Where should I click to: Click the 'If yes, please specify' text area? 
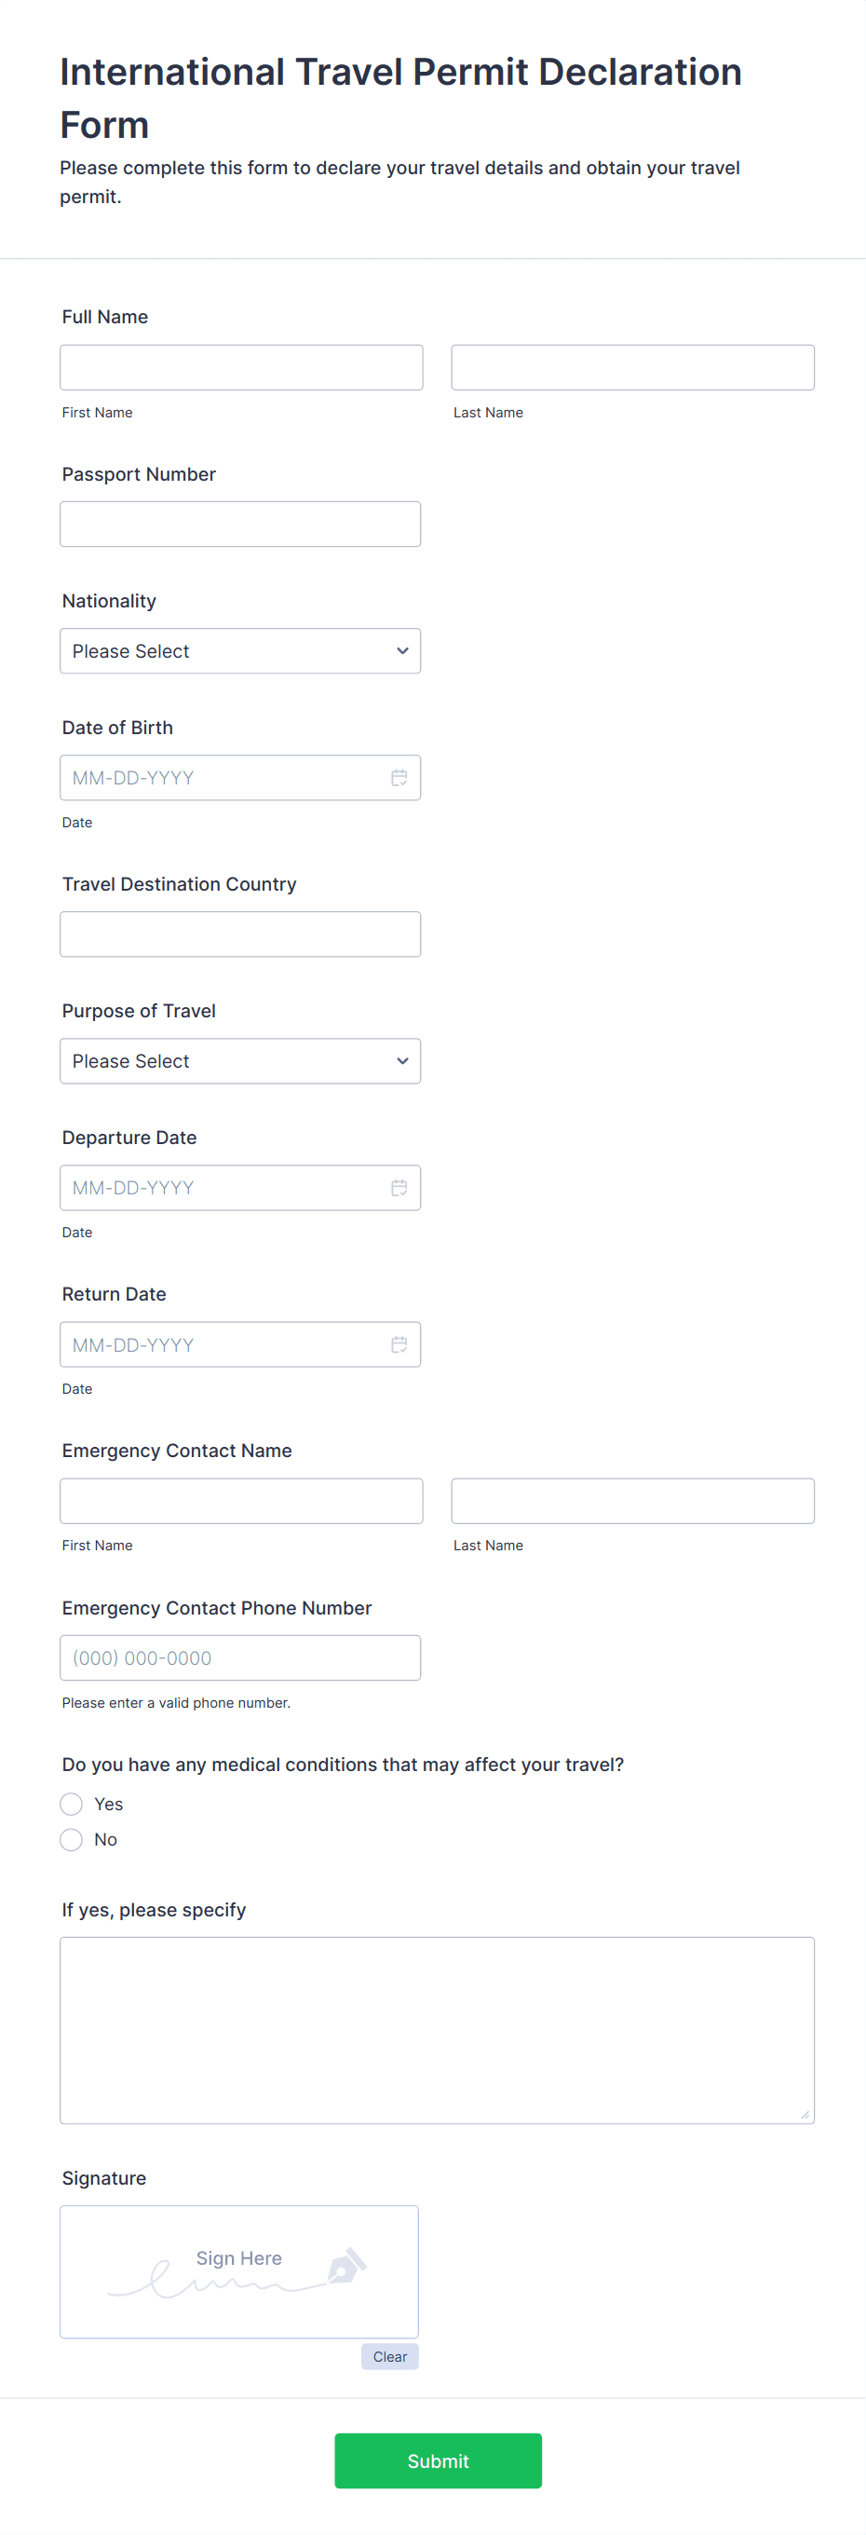[437, 2027]
